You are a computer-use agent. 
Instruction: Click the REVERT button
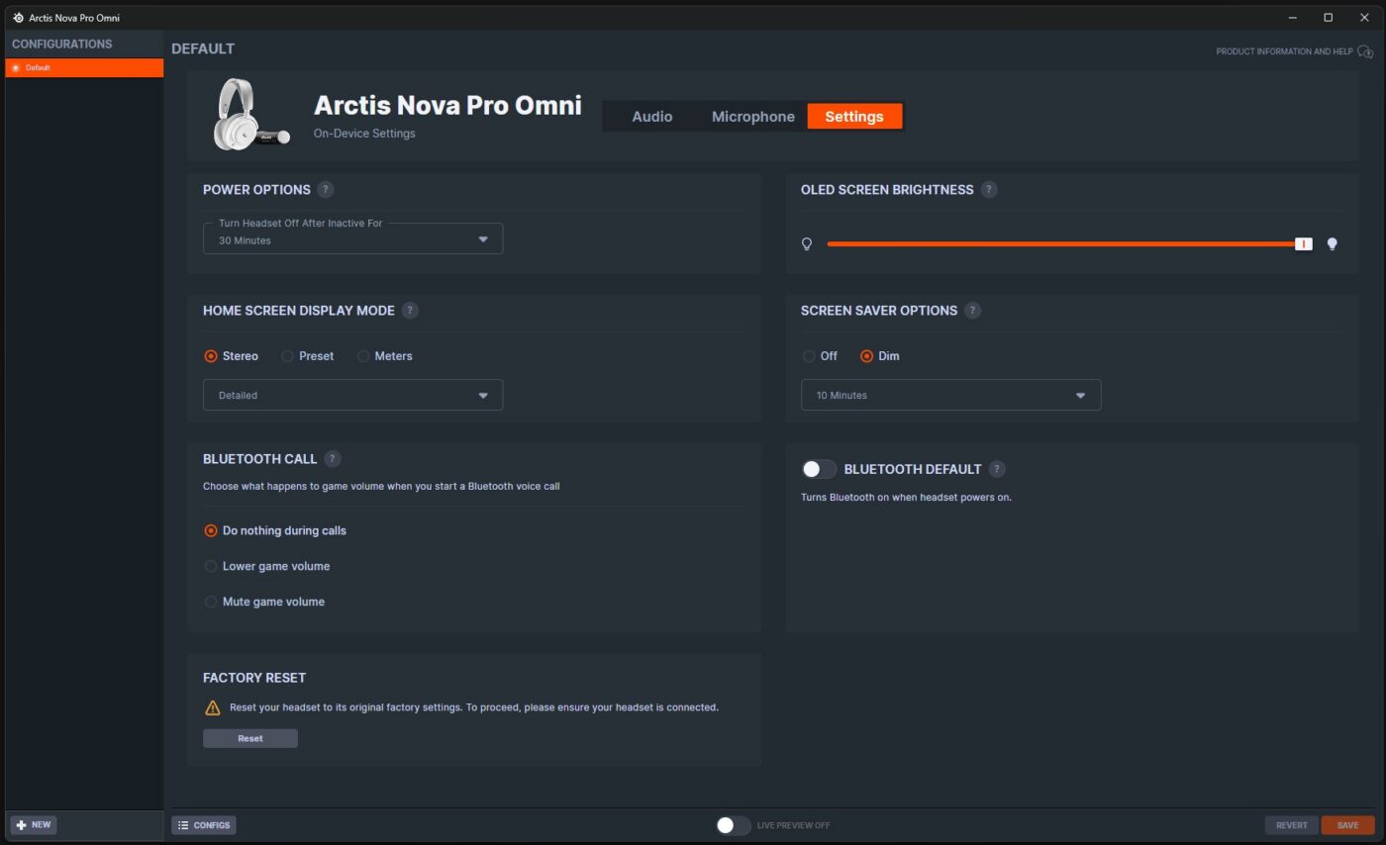point(1292,825)
